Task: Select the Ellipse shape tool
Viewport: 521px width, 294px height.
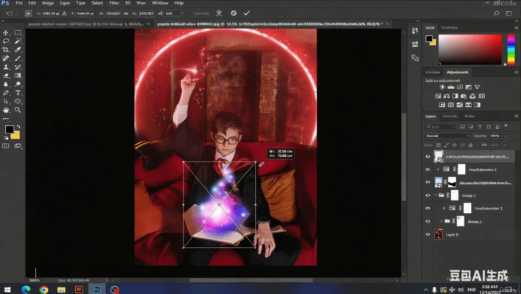Action: tap(18, 102)
